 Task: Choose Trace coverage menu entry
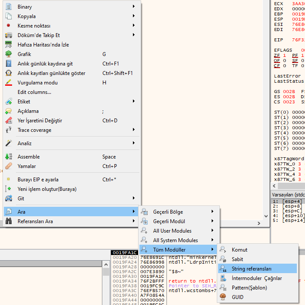71,130
